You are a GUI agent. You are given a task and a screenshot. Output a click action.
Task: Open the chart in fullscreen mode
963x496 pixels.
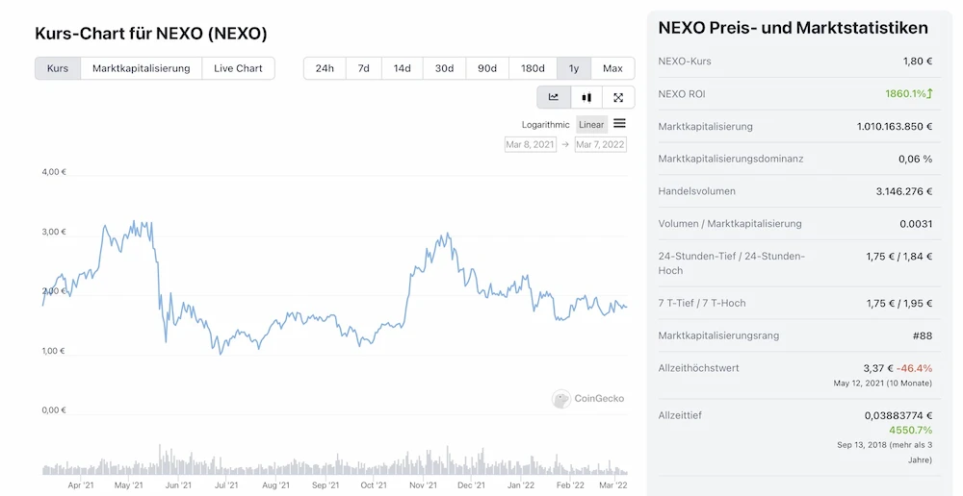tap(618, 97)
